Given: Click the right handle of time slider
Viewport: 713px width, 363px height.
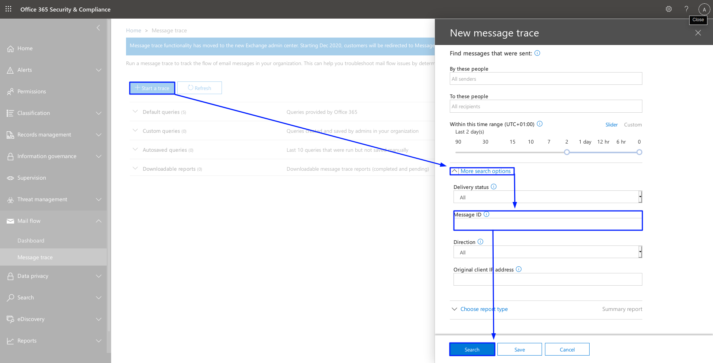Looking at the screenshot, I should click(639, 152).
